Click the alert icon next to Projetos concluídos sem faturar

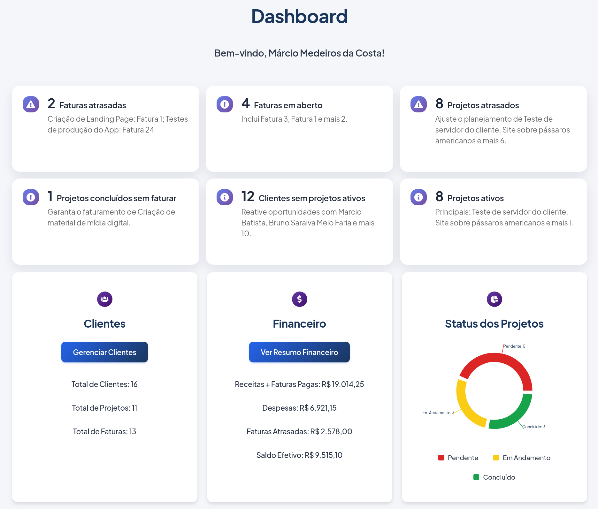point(30,197)
